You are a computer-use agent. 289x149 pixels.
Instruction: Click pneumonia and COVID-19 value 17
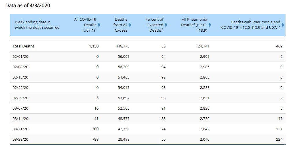click(x=280, y=119)
